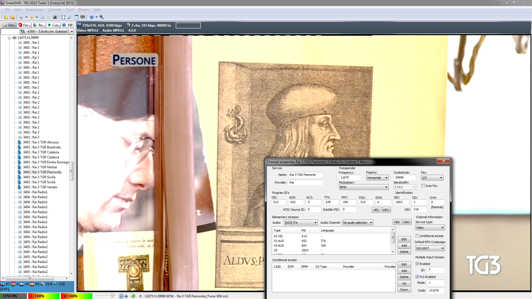Screen dimensions: 532x299
Task: Click the service Name field
Action: [x=306, y=175]
